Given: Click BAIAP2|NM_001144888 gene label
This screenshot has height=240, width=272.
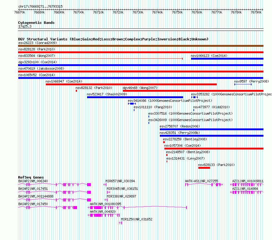Looking at the screenshot, I should point(36,196).
